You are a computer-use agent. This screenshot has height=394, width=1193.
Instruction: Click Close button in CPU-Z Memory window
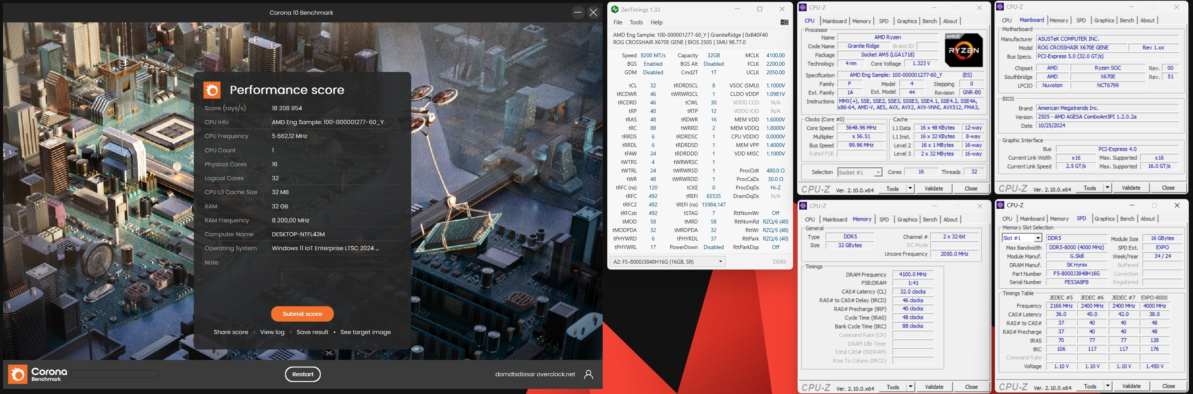(x=971, y=387)
